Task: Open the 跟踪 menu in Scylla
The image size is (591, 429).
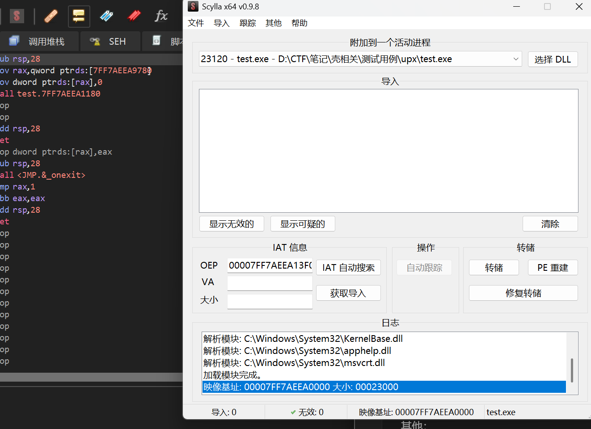Action: 248,23
